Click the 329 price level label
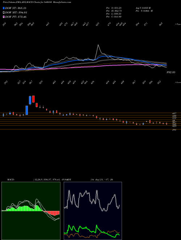181x240 pixels. [174, 126]
